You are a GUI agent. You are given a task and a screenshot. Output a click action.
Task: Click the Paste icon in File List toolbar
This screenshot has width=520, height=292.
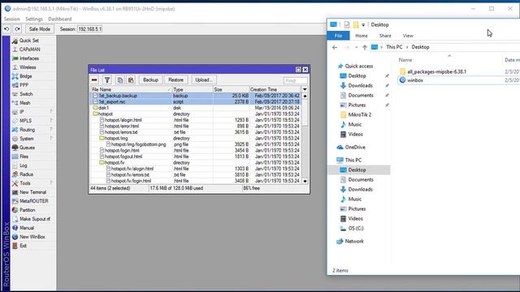[131, 79]
